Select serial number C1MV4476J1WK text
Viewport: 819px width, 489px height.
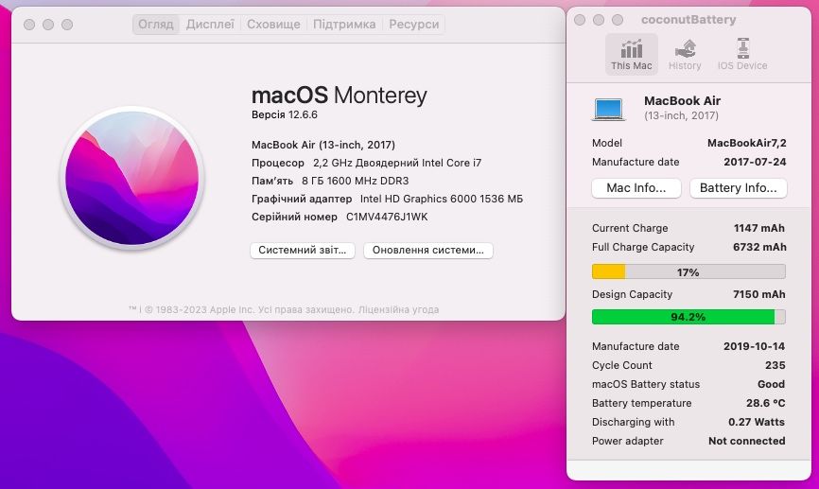[x=387, y=217]
